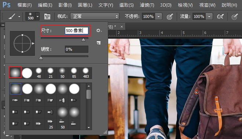Screen dimensions: 242x139
Task: Click the preset list scroll down arrow
Action: coord(89,127)
